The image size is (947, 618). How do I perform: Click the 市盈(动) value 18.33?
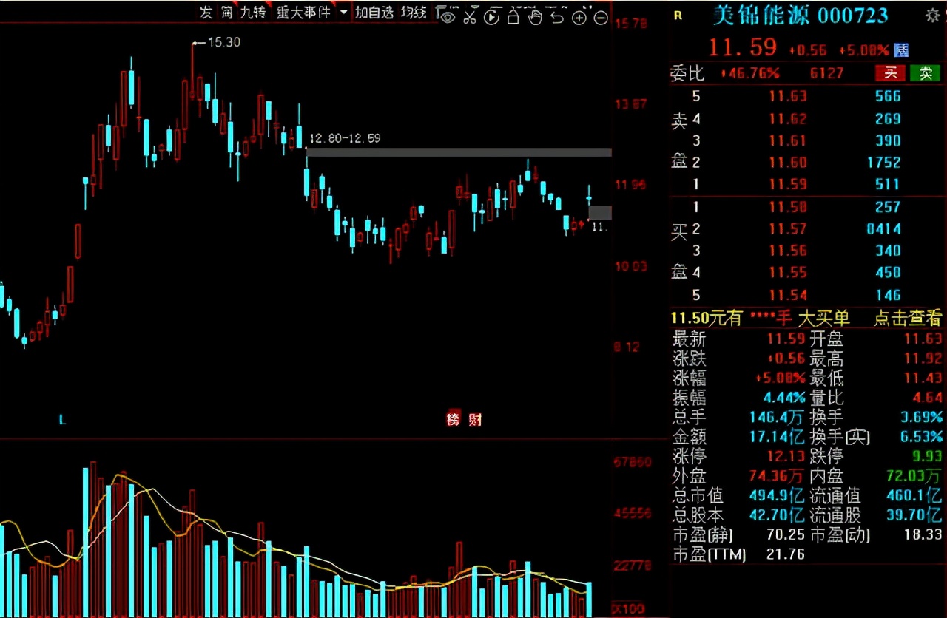924,534
